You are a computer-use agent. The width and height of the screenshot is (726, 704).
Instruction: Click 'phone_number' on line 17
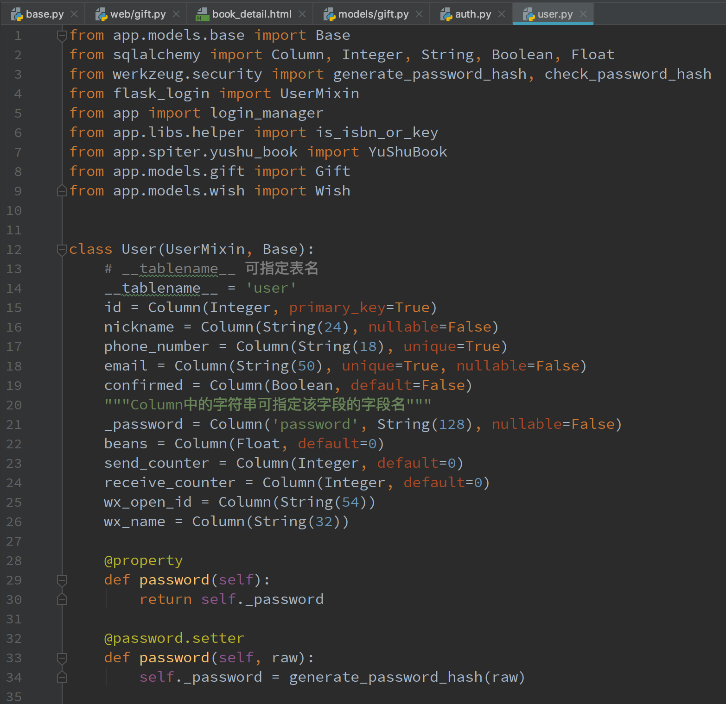point(157,346)
